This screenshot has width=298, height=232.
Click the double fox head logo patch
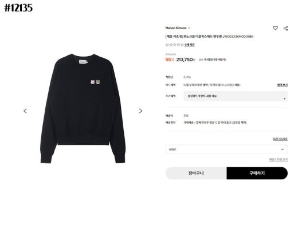[95, 82]
